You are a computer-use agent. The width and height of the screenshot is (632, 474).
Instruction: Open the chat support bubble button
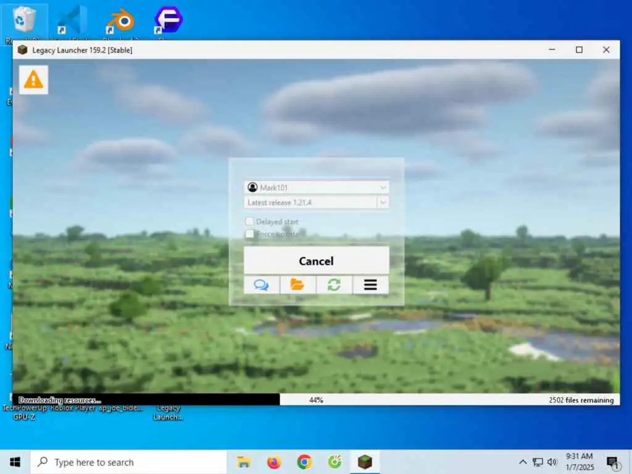262,285
